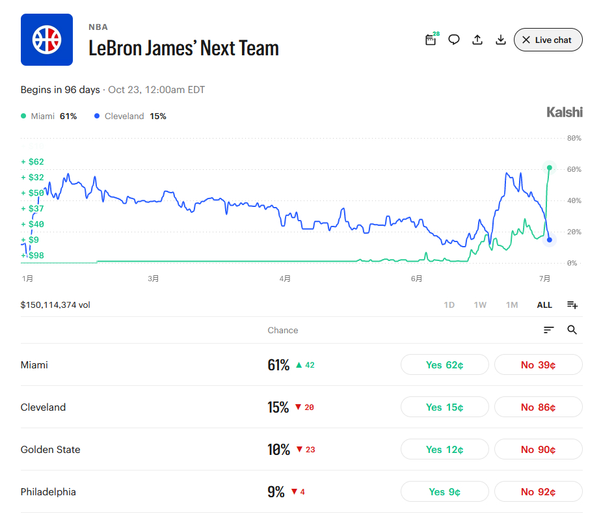Viewport: 601px width, 520px height.
Task: Click the green Miami endpoint on chart
Action: point(549,168)
